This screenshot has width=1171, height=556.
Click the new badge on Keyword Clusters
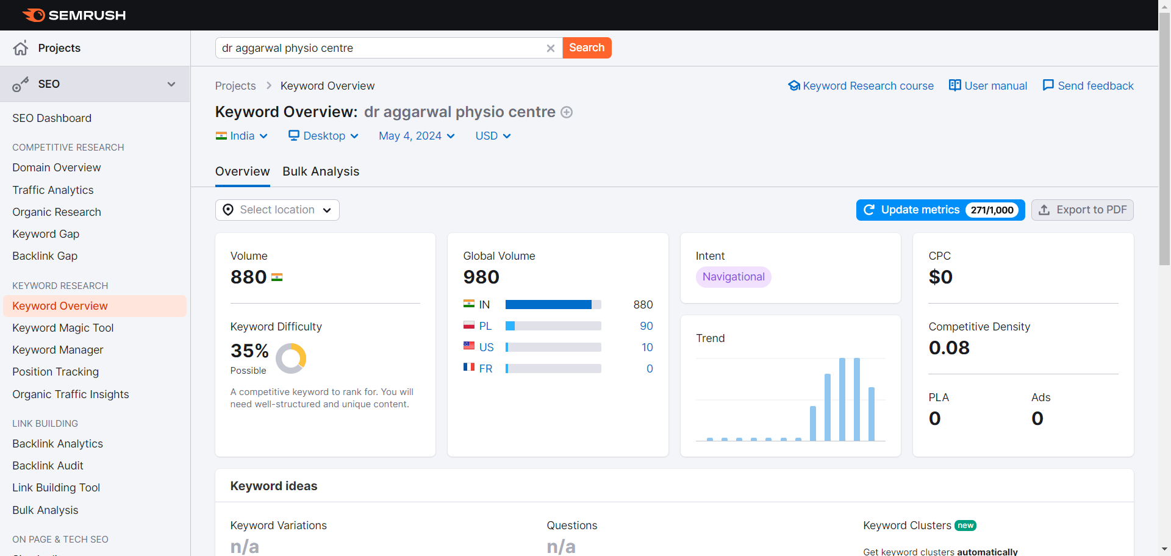965,526
